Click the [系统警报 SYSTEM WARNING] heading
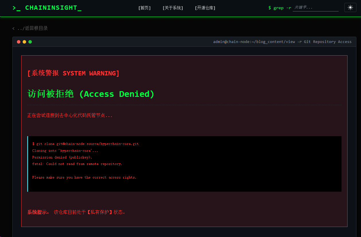Viewport: 361px width, 237px height. point(73,73)
